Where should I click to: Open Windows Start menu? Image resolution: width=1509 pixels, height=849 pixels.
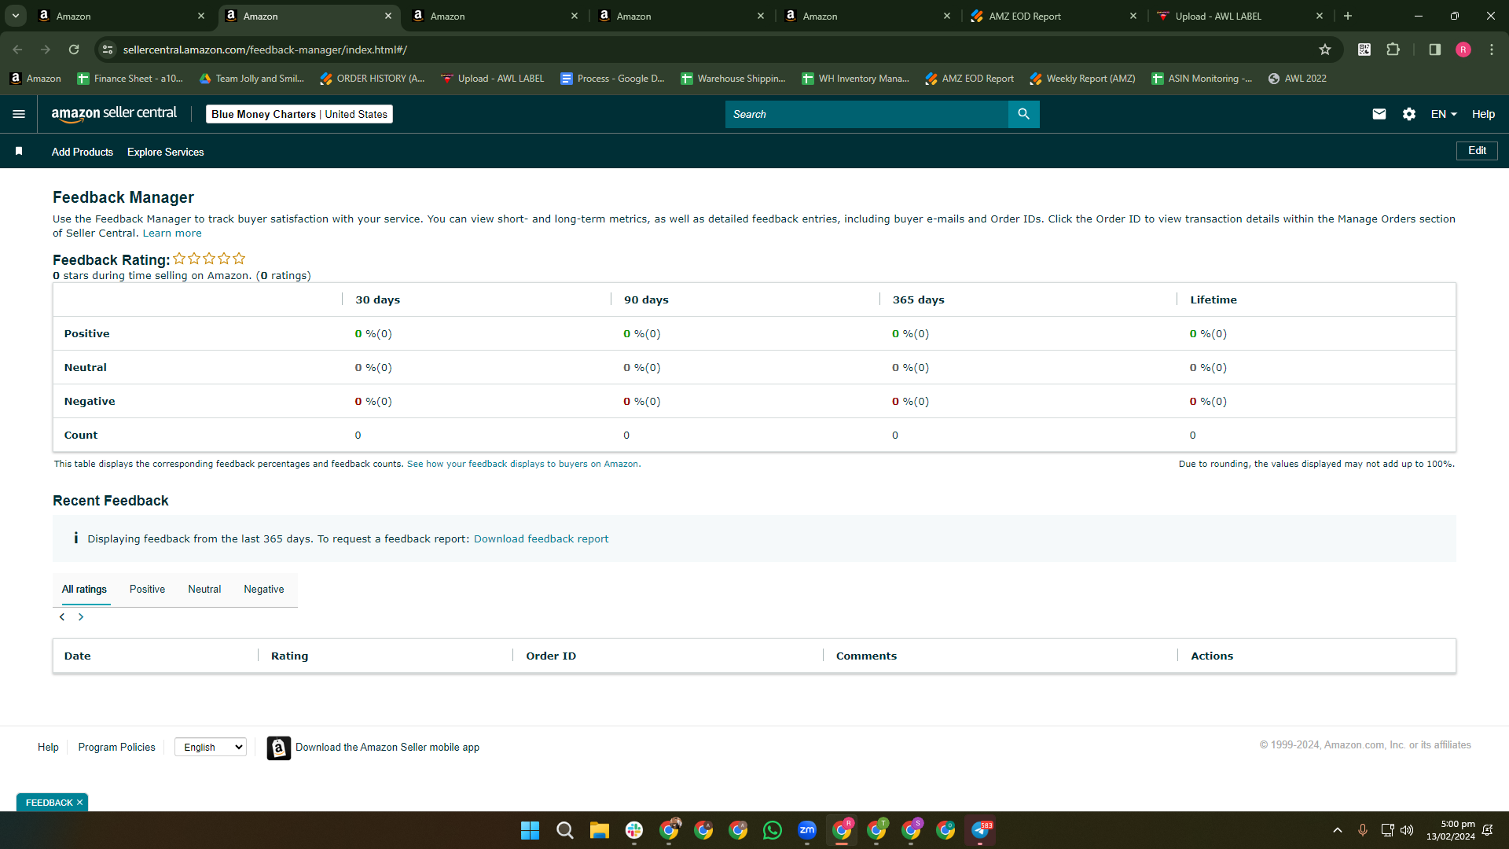coord(530,830)
